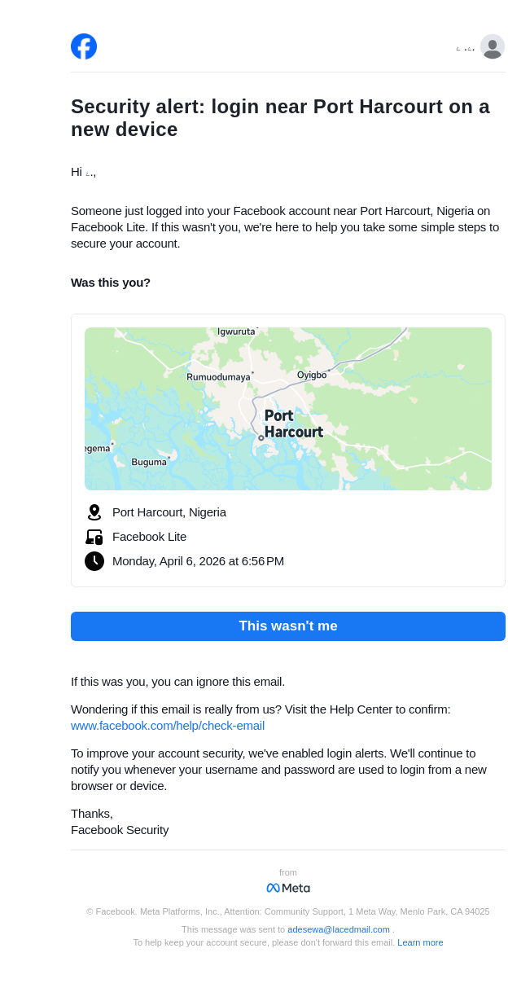Image resolution: width=508 pixels, height=988 pixels.
Task: Click the location pin icon
Action: coord(94,512)
